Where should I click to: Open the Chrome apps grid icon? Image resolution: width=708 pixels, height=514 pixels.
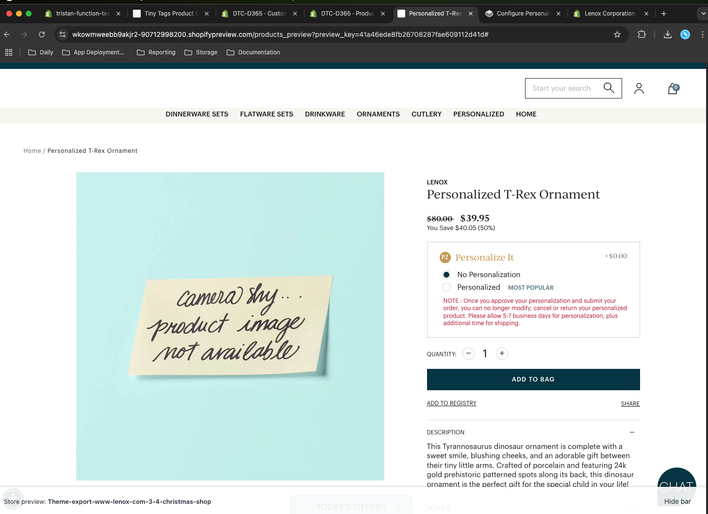pos(9,52)
